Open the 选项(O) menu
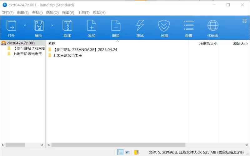 coord(52,13)
